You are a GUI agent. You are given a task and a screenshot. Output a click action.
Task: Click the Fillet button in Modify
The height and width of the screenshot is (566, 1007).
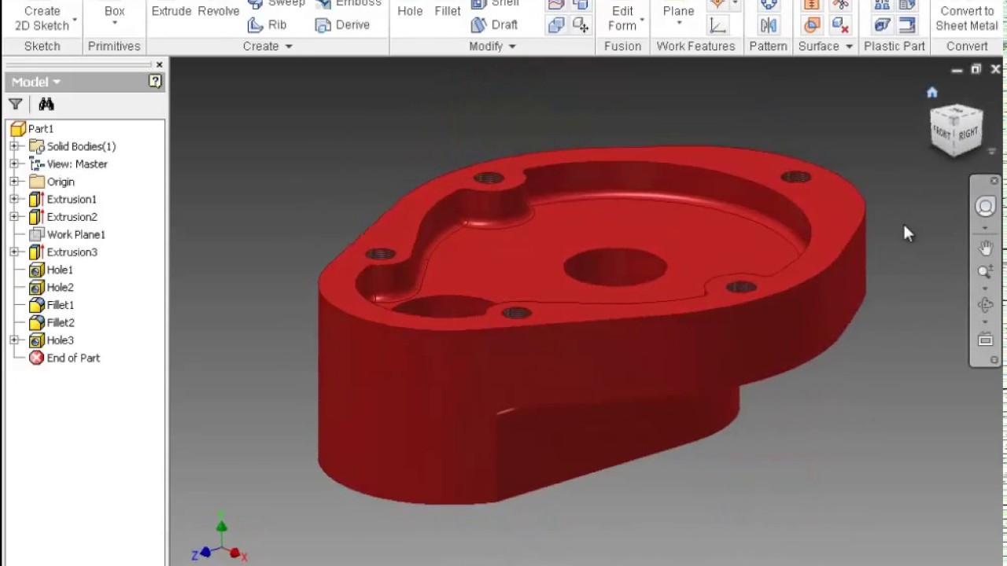(x=448, y=11)
